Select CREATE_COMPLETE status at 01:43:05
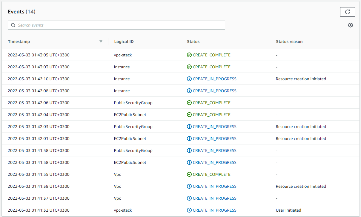361x217 pixels. [x=212, y=55]
